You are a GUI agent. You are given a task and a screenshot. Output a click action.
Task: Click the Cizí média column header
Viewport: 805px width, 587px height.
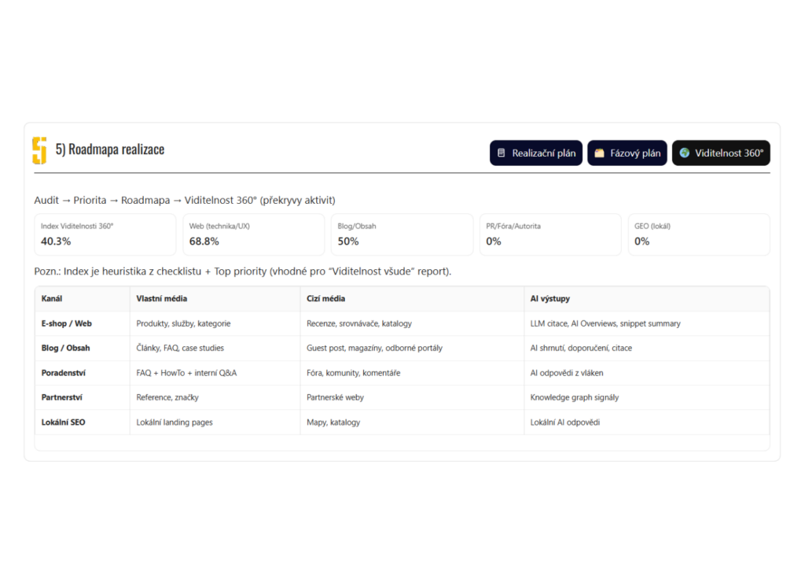(x=325, y=299)
